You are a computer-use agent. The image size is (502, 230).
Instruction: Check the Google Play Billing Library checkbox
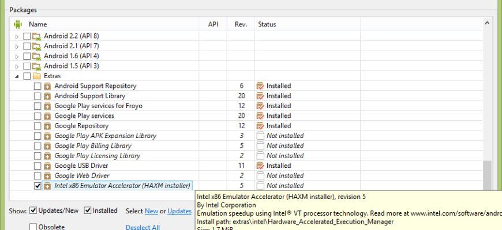[x=38, y=146]
